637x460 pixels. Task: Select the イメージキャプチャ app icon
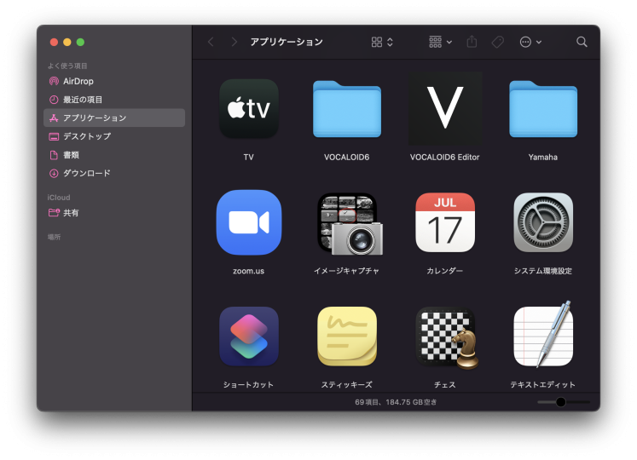(x=350, y=224)
